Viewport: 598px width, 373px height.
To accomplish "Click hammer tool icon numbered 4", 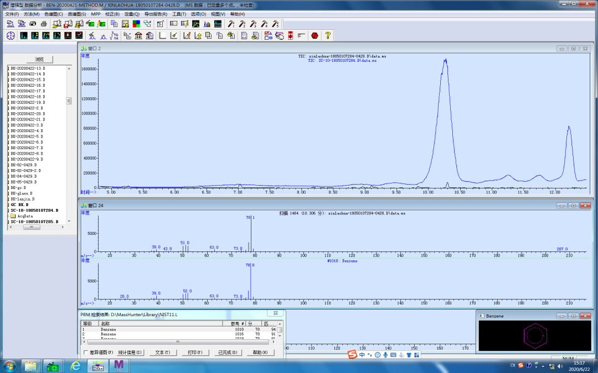I will click(x=264, y=24).
